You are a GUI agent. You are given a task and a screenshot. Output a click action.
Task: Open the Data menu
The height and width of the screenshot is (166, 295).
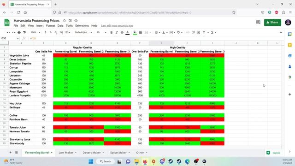pos(60,26)
